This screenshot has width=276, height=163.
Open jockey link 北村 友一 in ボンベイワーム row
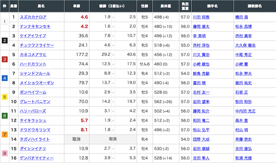[201, 92]
